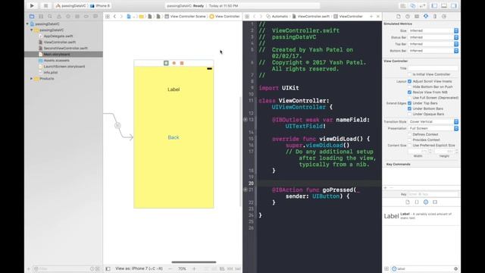Click the object library search field

coord(425,268)
